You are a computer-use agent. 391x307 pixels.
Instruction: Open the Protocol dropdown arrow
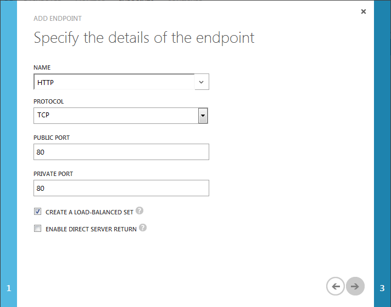203,116
